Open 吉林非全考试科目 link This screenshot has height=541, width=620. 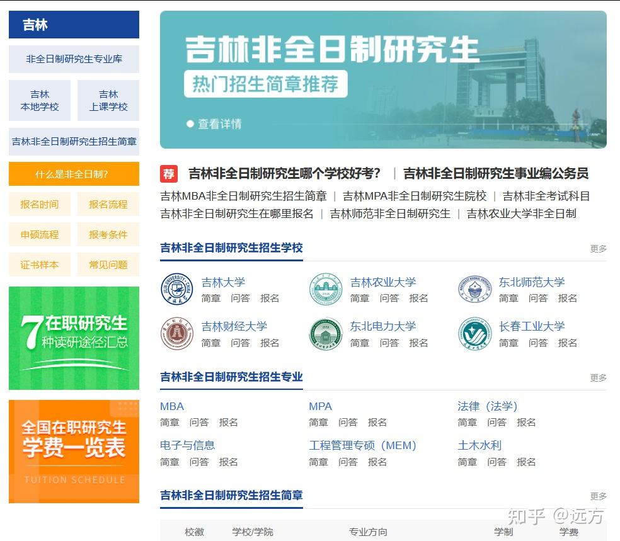coord(546,196)
